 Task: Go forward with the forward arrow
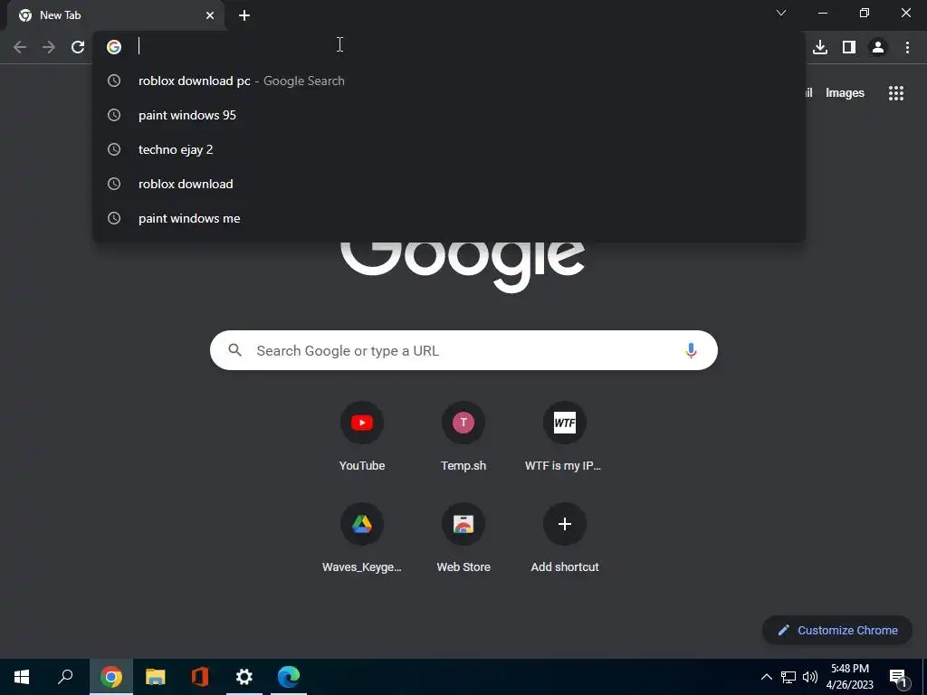pos(49,47)
